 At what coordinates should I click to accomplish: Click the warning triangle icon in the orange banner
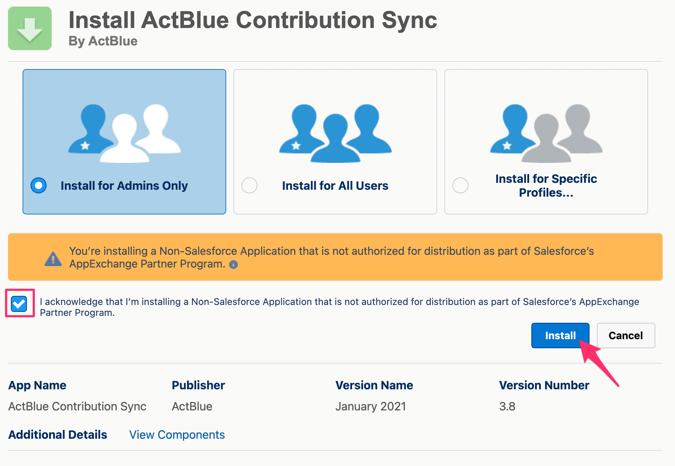(x=53, y=259)
